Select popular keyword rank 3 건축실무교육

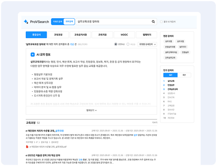[x=173, y=89]
